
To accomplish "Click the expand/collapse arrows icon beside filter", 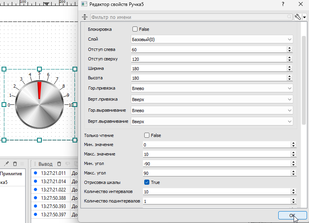I will [x=84, y=17].
